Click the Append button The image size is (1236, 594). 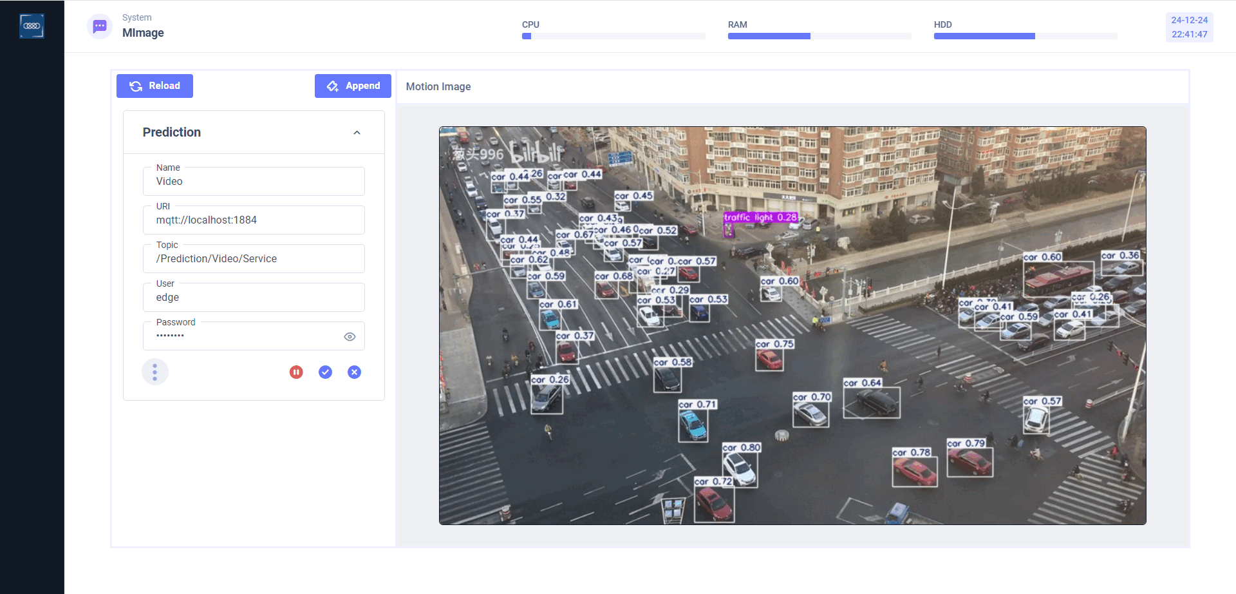[x=353, y=86]
